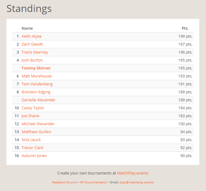Select Nick Leuck in standings
This screenshot has height=191, width=206.
(31, 140)
